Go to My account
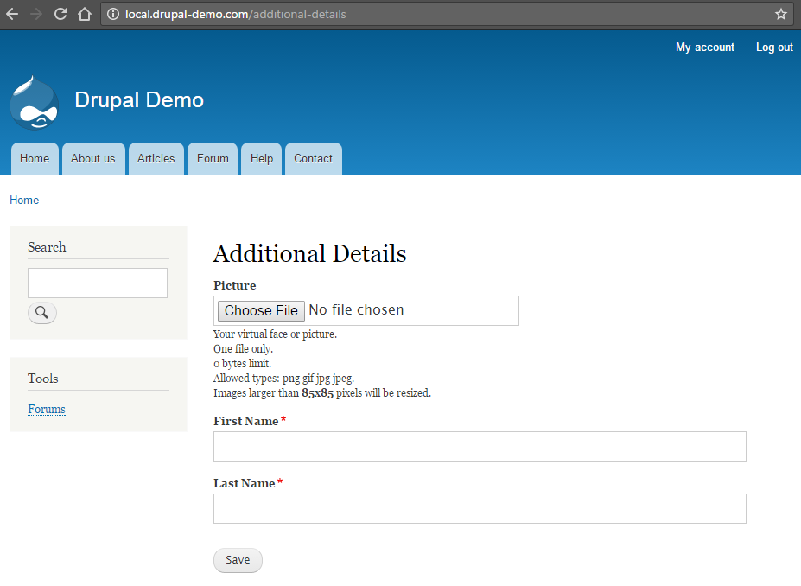This screenshot has width=801, height=586. [x=704, y=47]
